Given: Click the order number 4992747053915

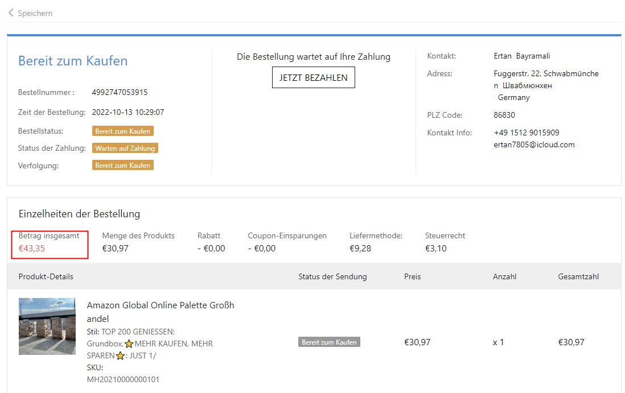Looking at the screenshot, I should [120, 92].
